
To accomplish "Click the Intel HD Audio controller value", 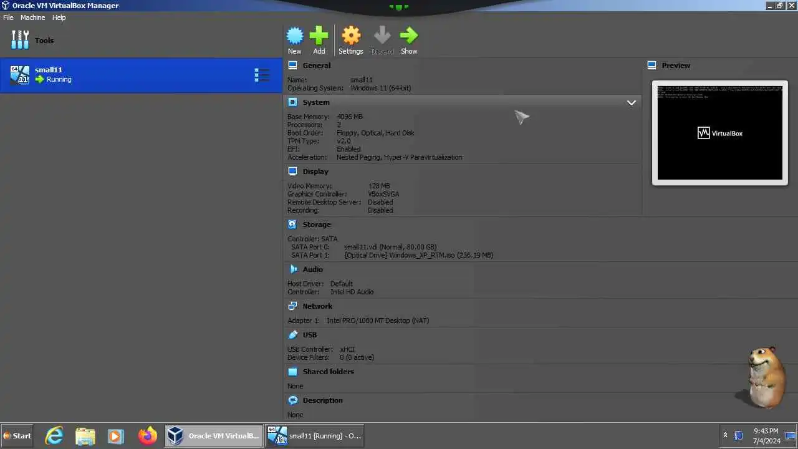I will click(352, 292).
